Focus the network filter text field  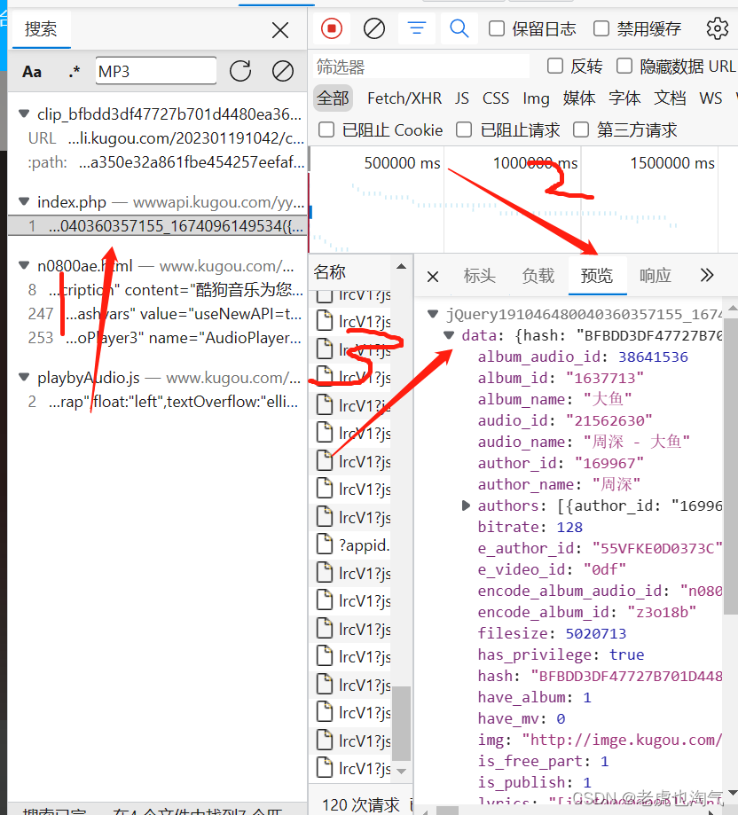421,67
